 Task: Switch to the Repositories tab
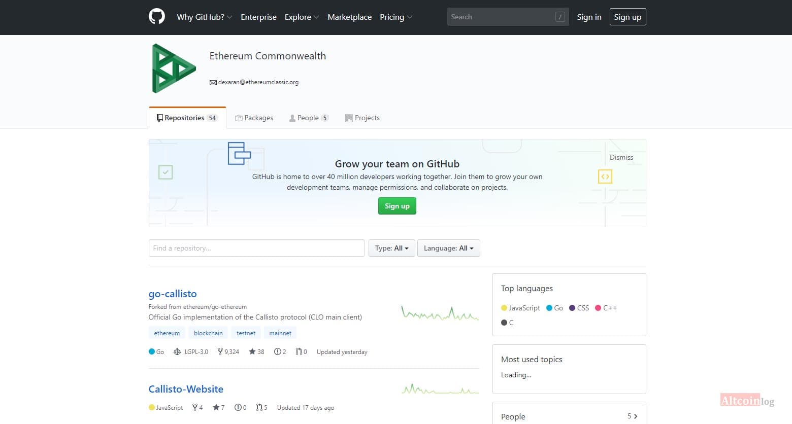pos(187,118)
